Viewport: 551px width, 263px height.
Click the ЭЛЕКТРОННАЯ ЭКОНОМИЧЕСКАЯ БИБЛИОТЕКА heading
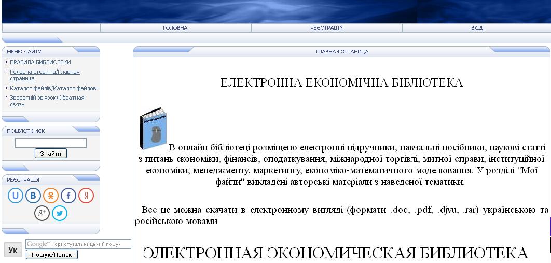[336, 253]
